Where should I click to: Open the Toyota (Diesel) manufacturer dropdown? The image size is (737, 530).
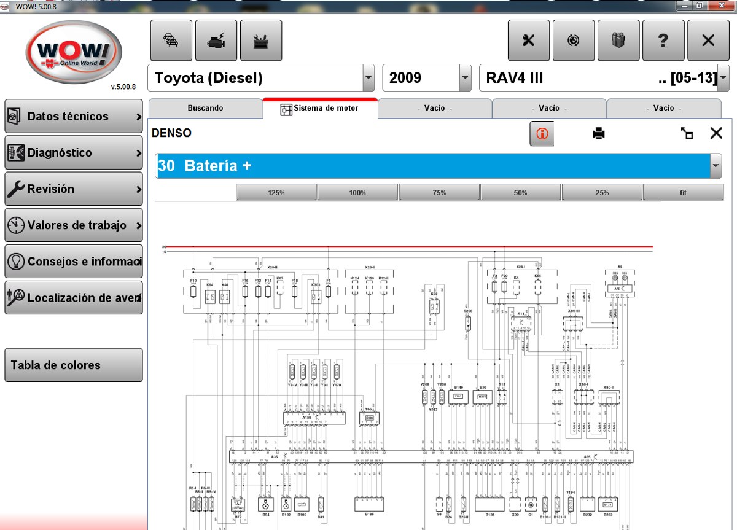pos(368,78)
